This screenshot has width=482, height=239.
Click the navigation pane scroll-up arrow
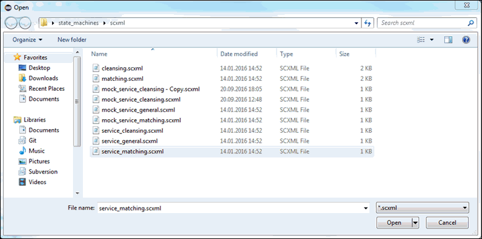point(77,52)
